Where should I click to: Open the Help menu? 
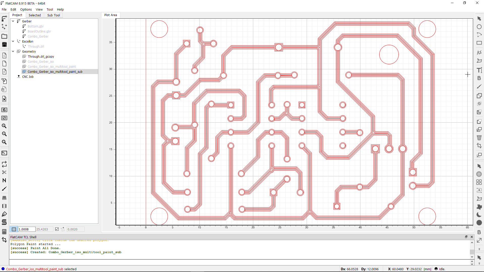pos(60,10)
